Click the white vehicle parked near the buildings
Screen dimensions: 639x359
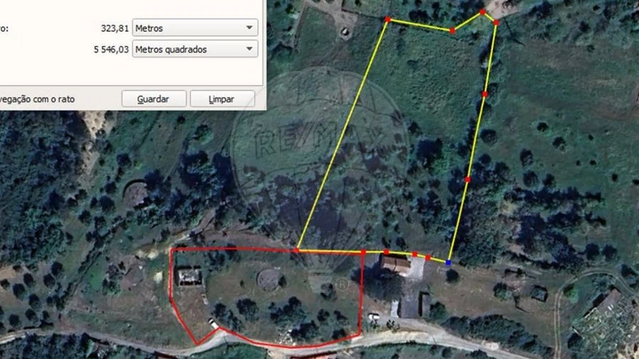click(373, 316)
